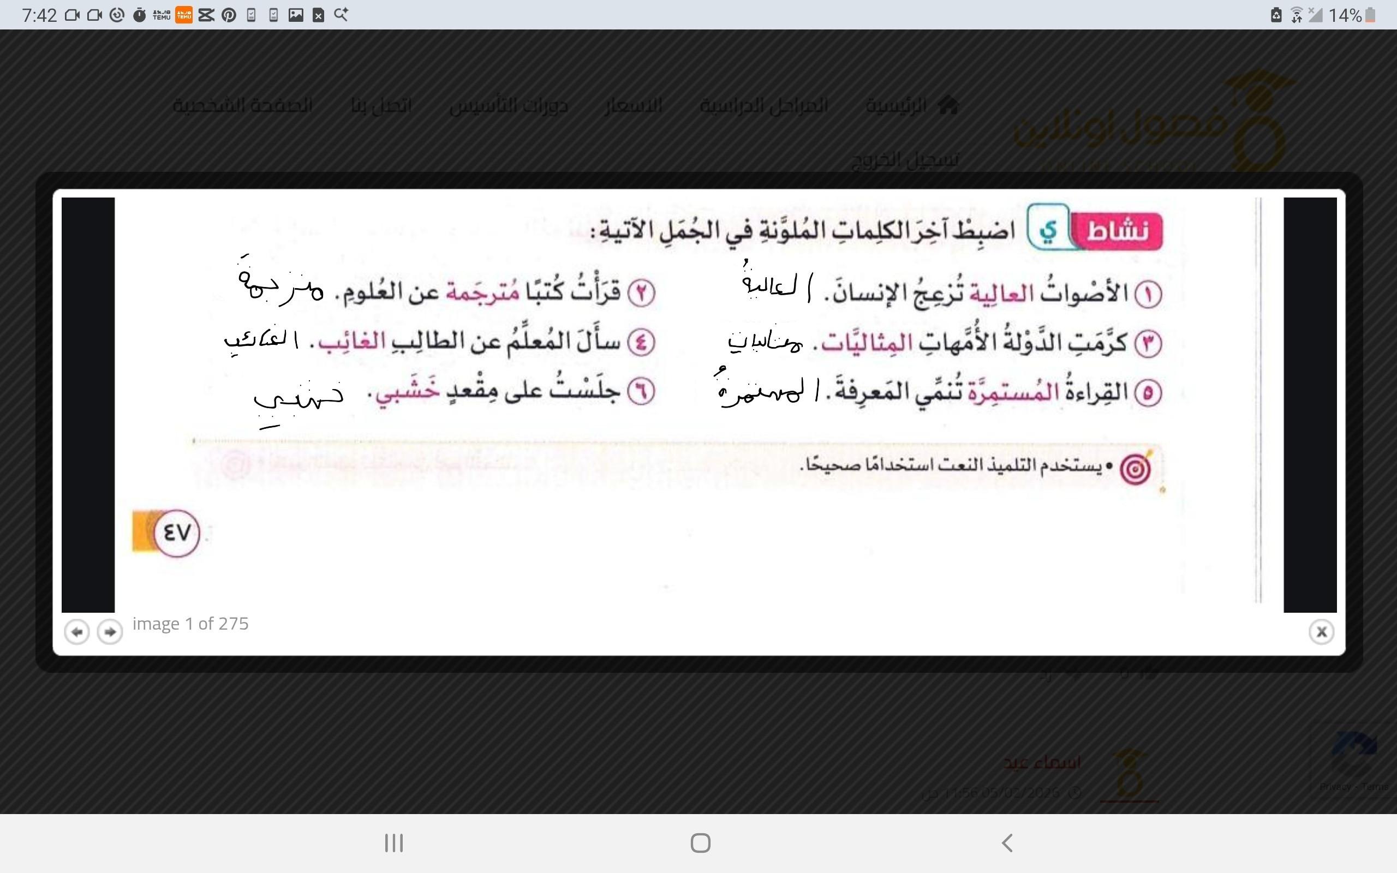Tap the orange TEMU notification icon
1397x873 pixels.
tap(183, 14)
